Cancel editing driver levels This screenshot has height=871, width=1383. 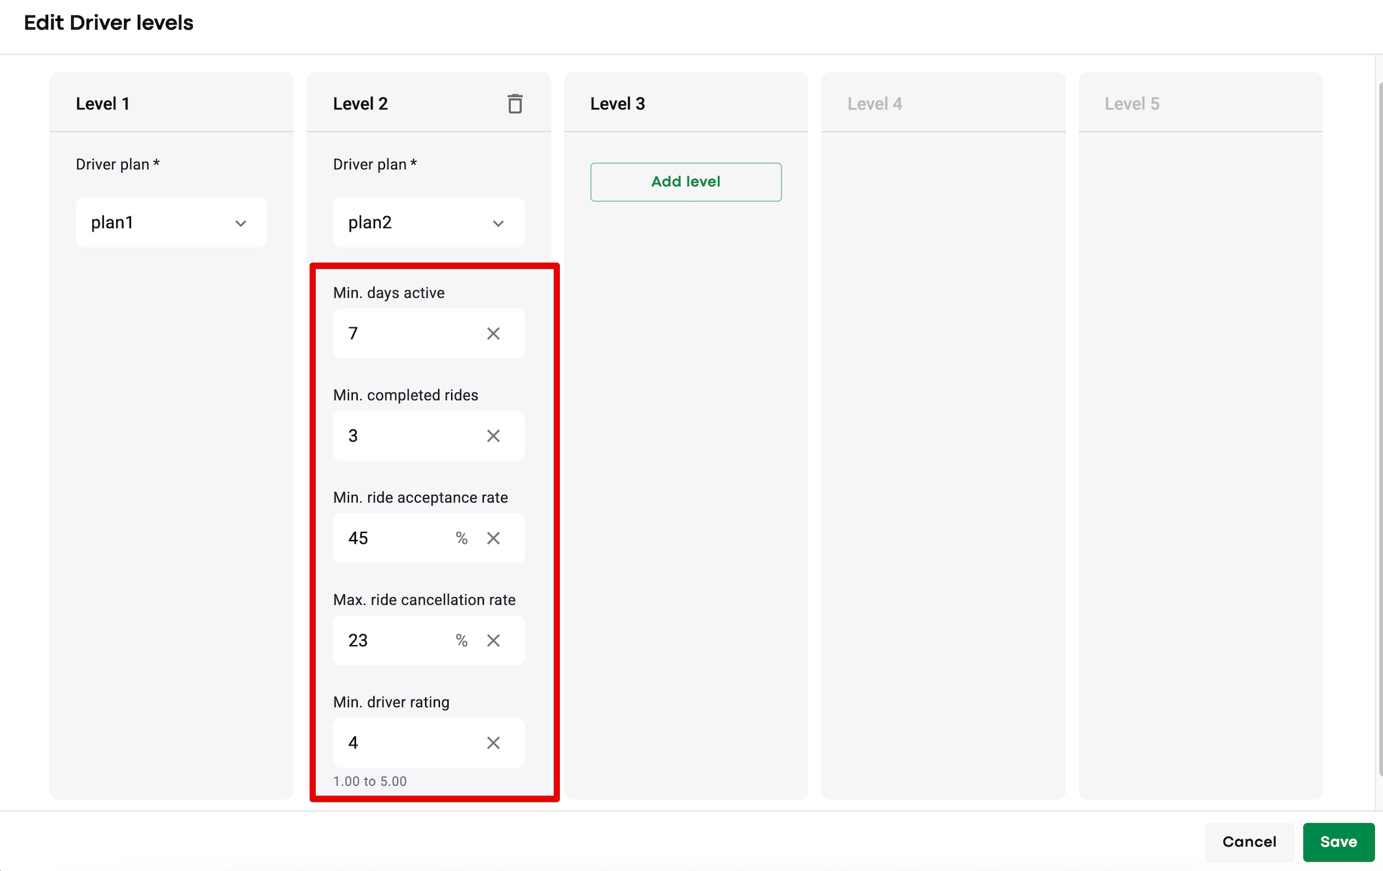[x=1249, y=841]
